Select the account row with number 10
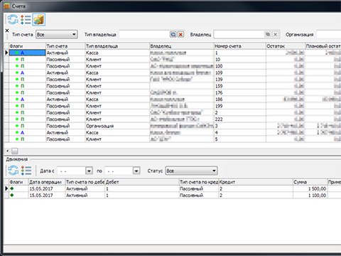341x256 pixels. click(173, 60)
